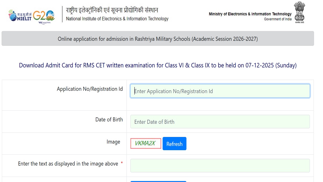Click the Image row label beside the captcha
323x182 pixels.
coord(113,142)
